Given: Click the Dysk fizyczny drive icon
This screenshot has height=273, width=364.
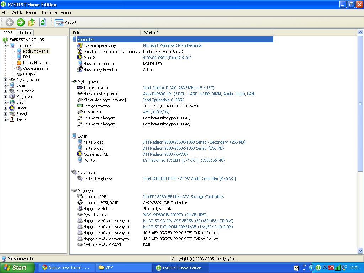Looking at the screenshot, I should click(80, 214).
